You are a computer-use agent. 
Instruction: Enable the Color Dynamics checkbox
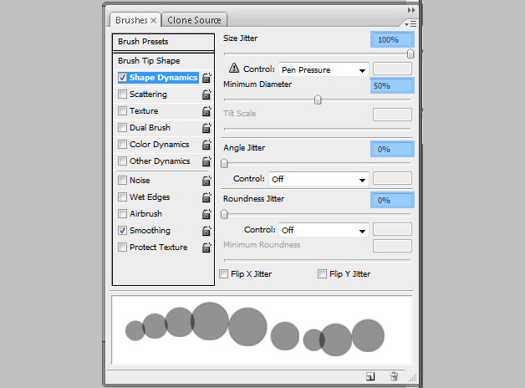[x=123, y=145]
